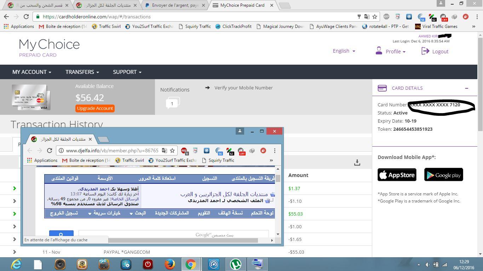Click the main address bar URL
Screen dimensions: 483x271
point(97,17)
